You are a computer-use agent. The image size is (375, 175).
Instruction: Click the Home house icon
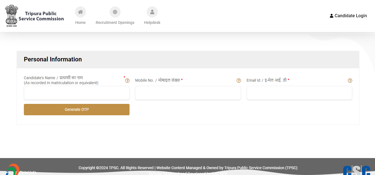point(80,12)
